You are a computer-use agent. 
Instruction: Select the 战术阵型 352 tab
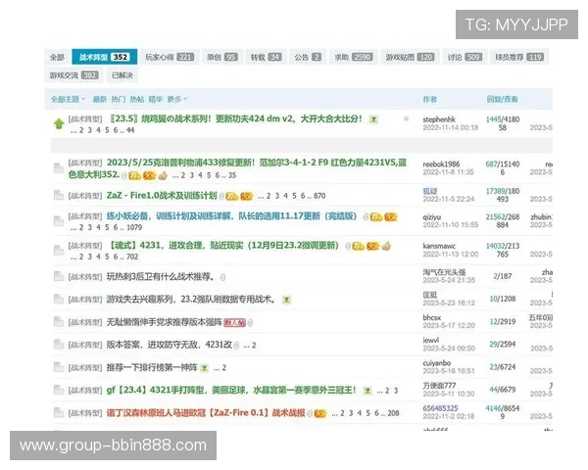[104, 57]
